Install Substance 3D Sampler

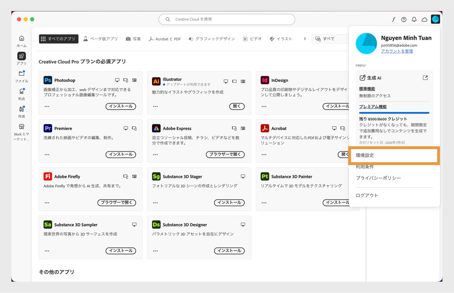coord(121,251)
